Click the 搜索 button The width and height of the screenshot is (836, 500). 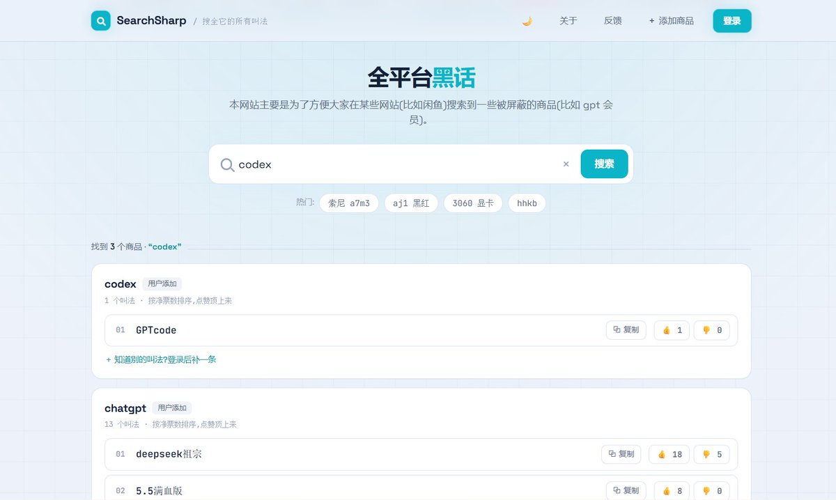pyautogui.click(x=604, y=164)
